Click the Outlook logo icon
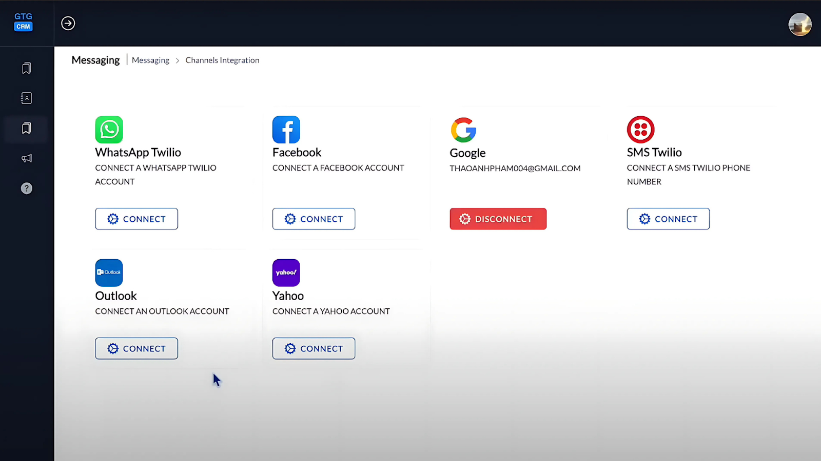821x461 pixels. (x=109, y=273)
